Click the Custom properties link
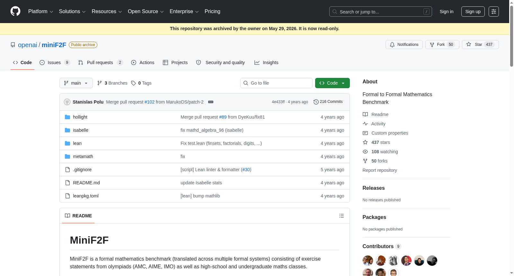514x276 pixels. point(390,133)
